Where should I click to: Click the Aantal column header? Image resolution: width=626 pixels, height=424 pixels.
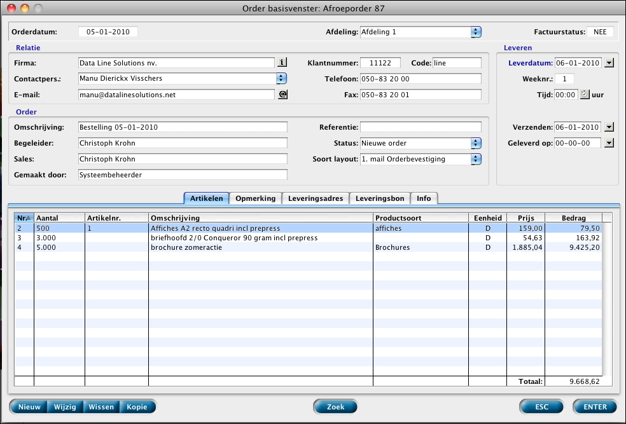click(60, 218)
